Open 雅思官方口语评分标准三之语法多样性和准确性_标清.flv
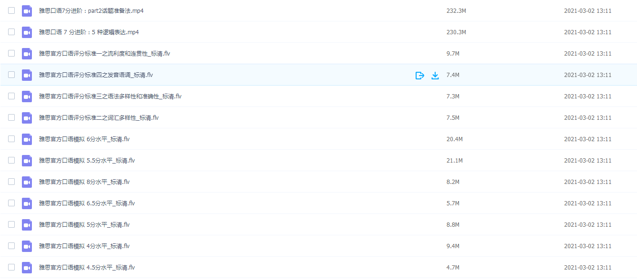Viewport: 637px width, 280px height. 110,97
